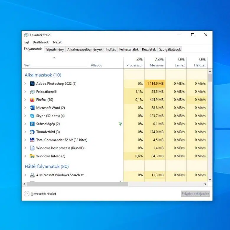Click the Alkalmazások (10) group heading
This screenshot has width=230, height=230.
click(x=43, y=75)
